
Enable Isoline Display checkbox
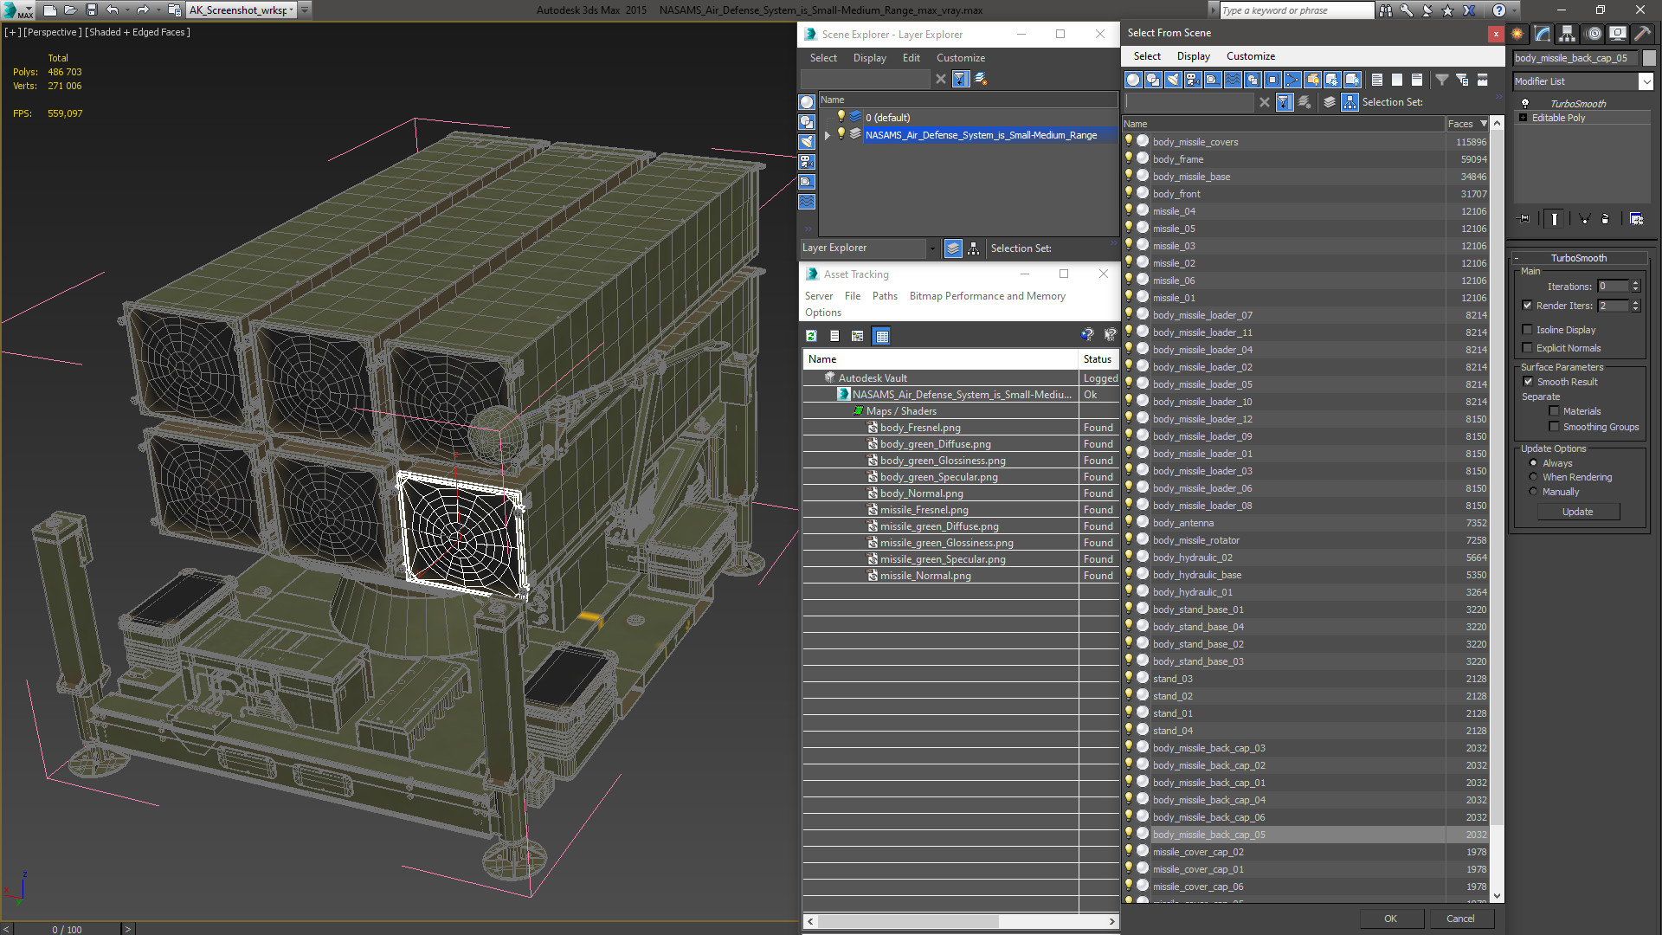coord(1528,330)
